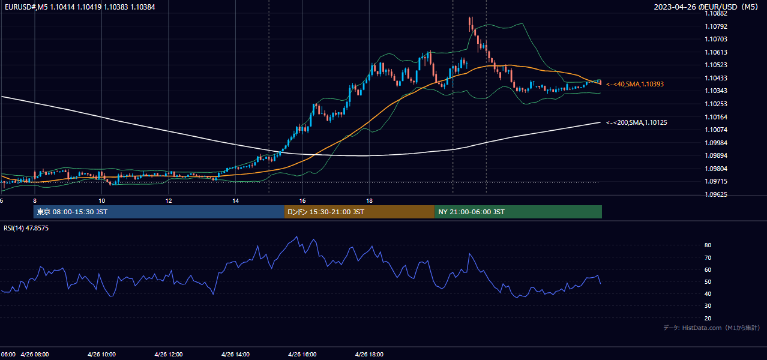Click the 1.09715 price axis label
The width and height of the screenshot is (767, 360).
(x=715, y=181)
